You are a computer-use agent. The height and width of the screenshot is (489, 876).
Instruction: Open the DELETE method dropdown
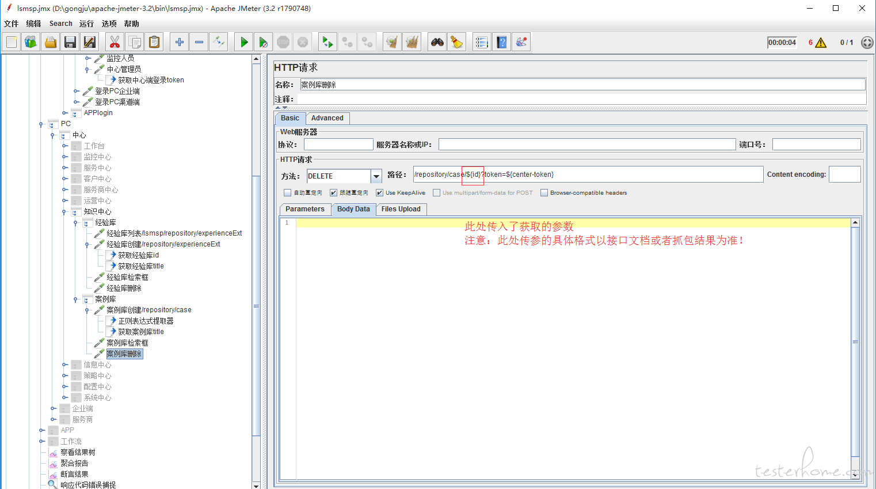pos(376,176)
